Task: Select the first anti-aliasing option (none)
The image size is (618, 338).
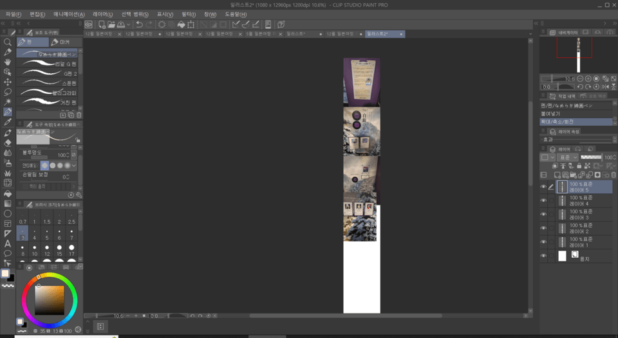Action: [x=44, y=166]
